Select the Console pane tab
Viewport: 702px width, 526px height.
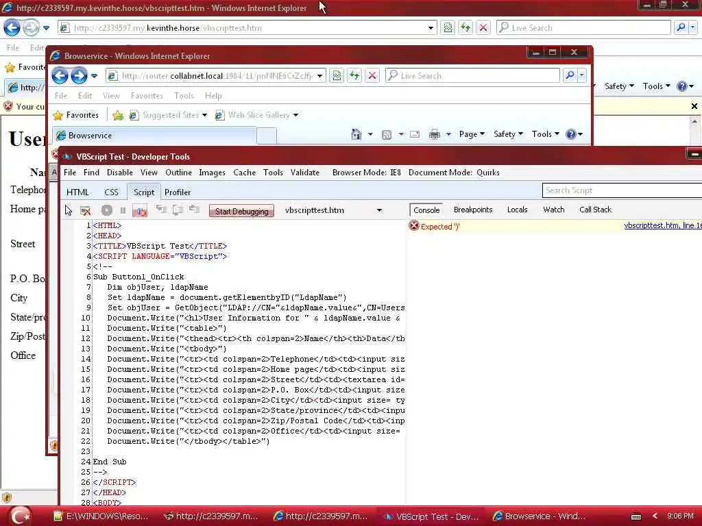426,210
